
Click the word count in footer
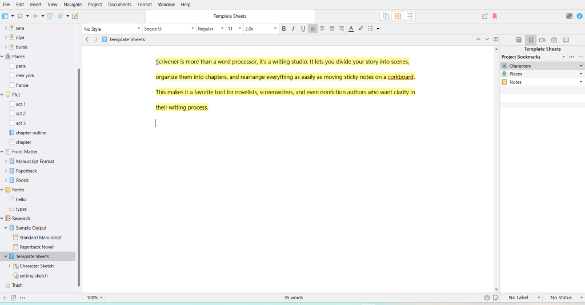[x=293, y=298]
